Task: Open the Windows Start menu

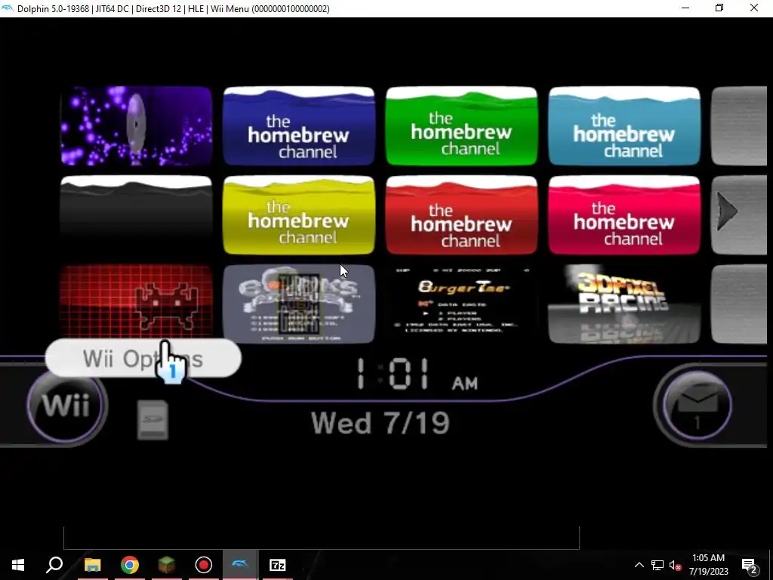Action: pyautogui.click(x=18, y=565)
